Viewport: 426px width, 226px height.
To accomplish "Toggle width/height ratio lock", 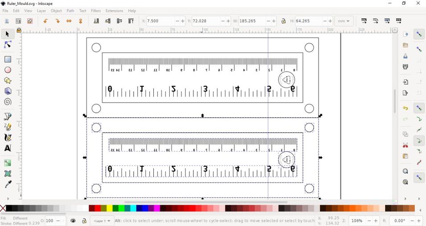I will coord(283,21).
